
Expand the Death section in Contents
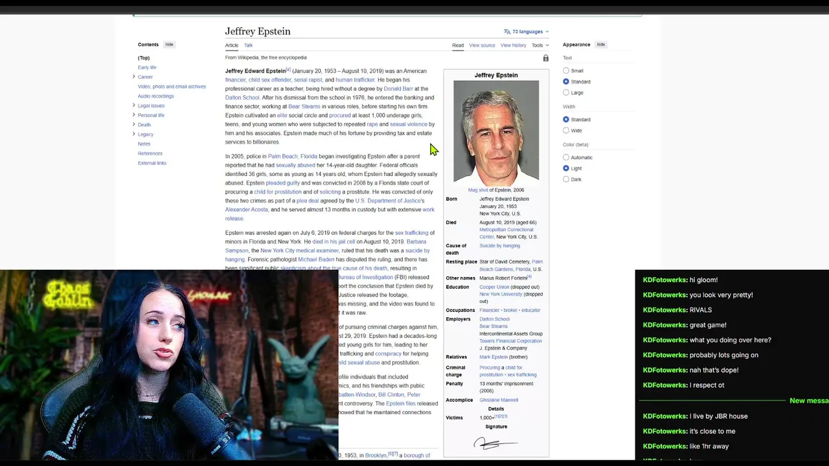134,124
